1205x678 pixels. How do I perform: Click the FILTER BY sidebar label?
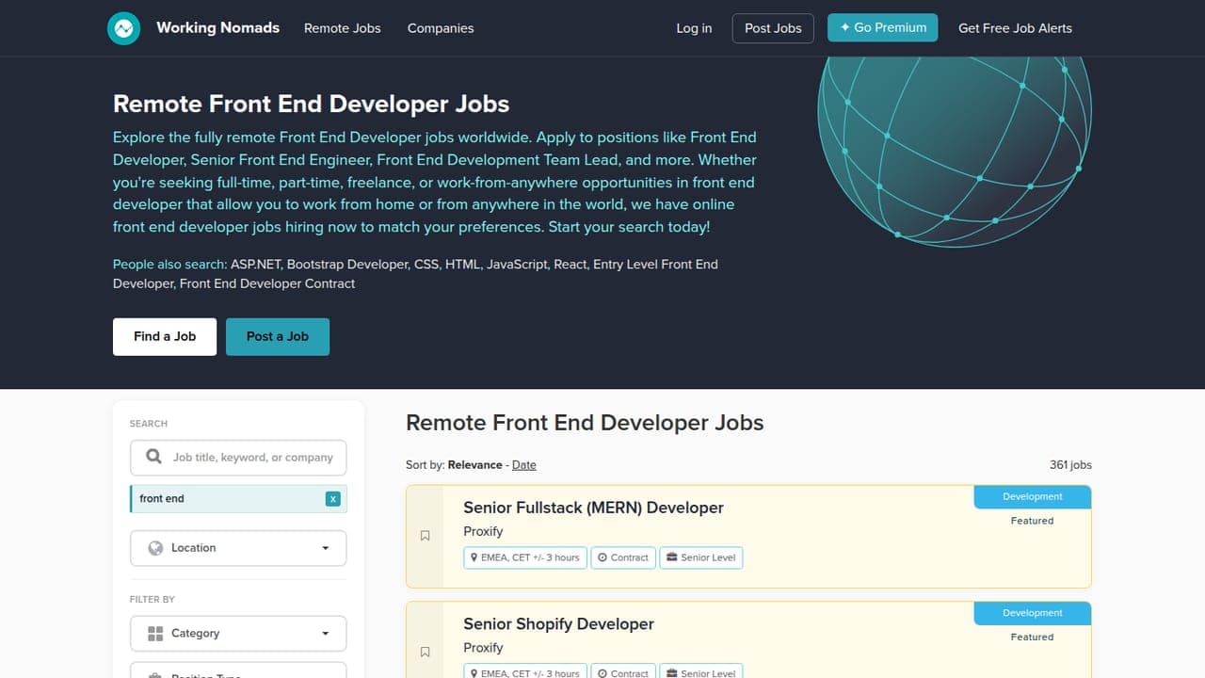[153, 600]
